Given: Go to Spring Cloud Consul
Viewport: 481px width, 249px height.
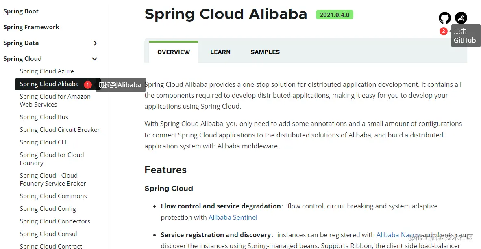Looking at the screenshot, I should pos(48,234).
